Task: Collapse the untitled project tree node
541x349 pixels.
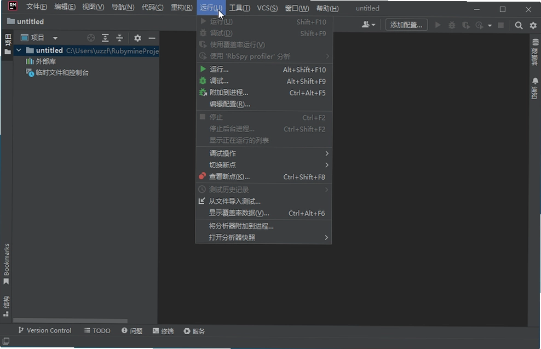Action: pos(19,50)
